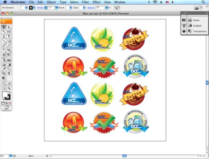Swap fill and stroke colors arrow
Screen dimensions: 209x159
coord(10,92)
